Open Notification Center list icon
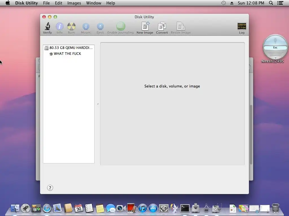This screenshot has width=289, height=216. click(x=280, y=3)
